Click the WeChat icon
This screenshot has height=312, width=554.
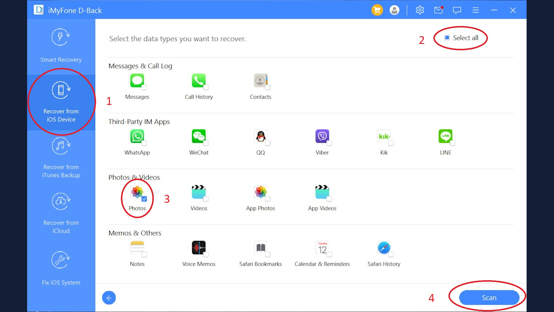click(199, 136)
